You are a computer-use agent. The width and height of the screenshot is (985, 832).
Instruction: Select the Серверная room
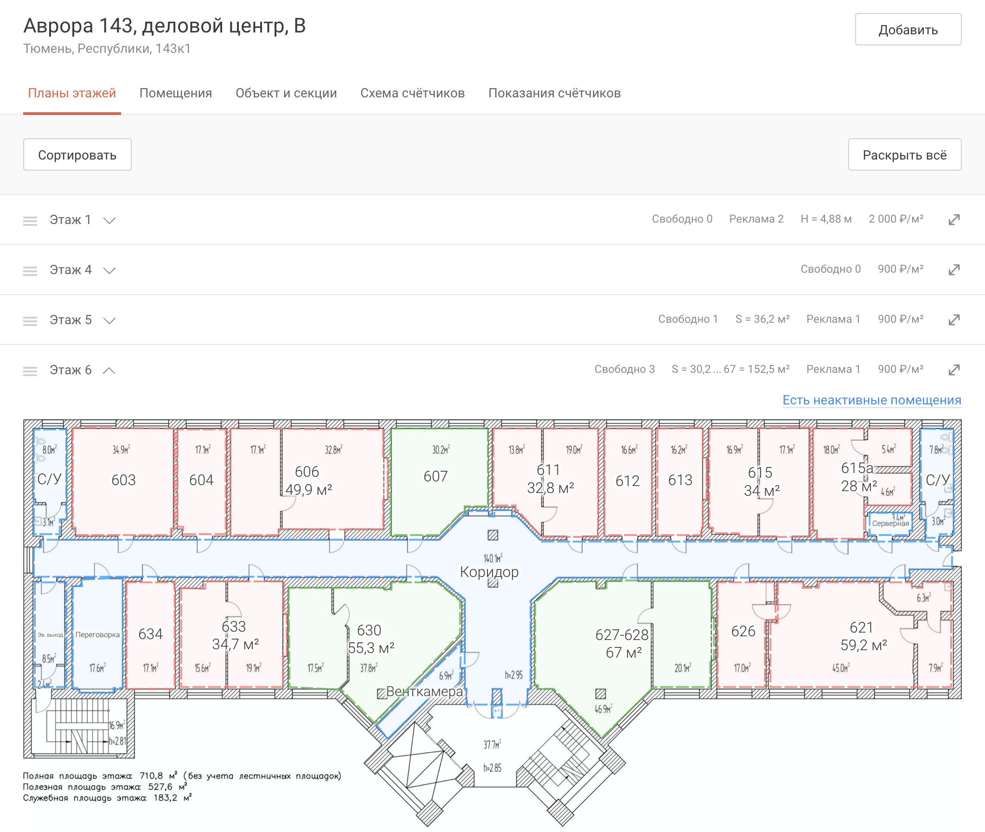pyautogui.click(x=890, y=523)
